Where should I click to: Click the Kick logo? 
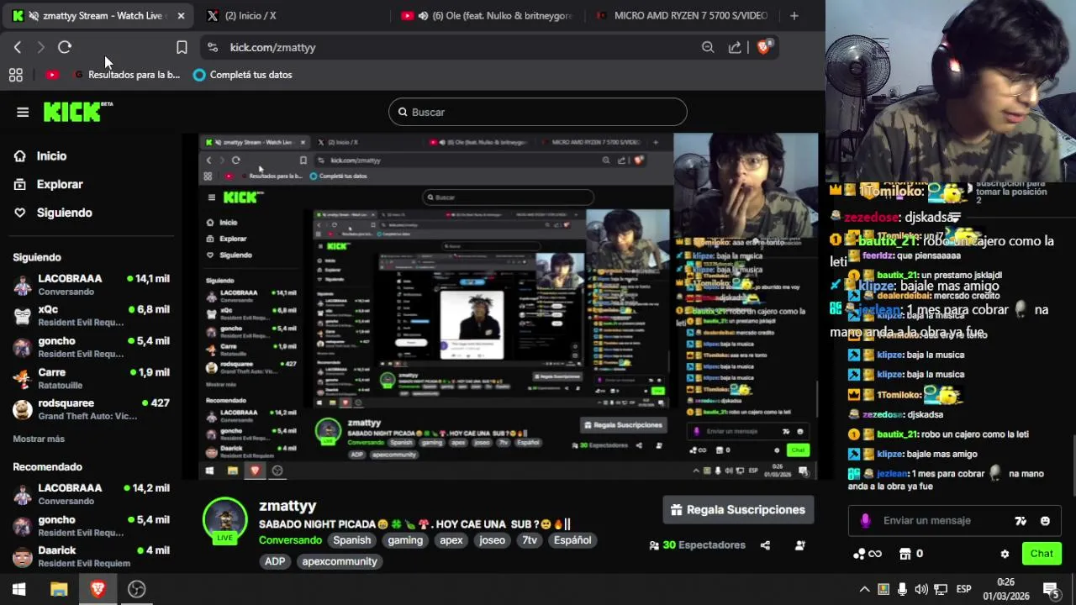77,112
